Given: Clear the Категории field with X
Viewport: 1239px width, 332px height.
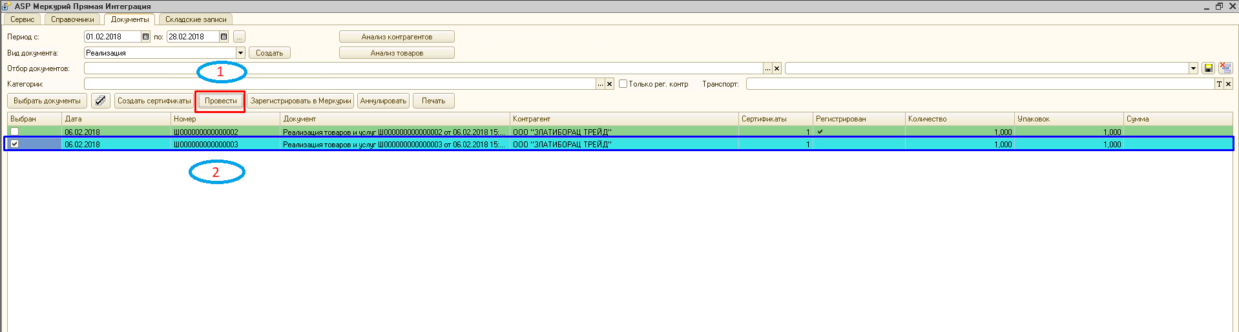Looking at the screenshot, I should tap(609, 84).
